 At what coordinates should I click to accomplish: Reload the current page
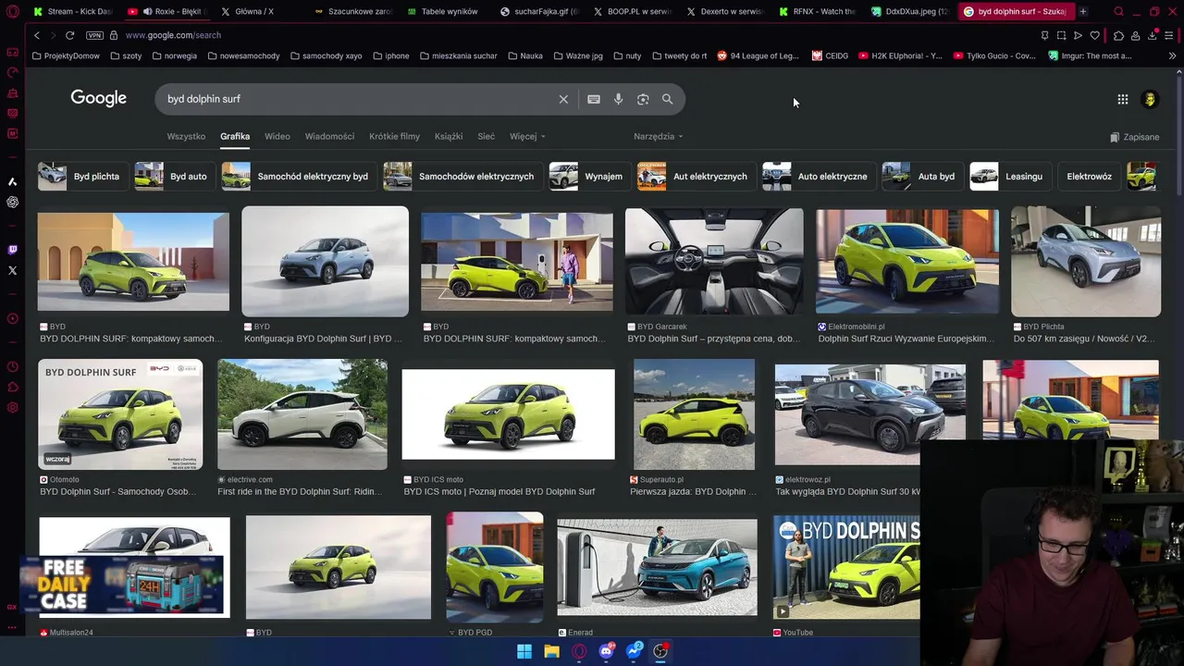coord(69,35)
